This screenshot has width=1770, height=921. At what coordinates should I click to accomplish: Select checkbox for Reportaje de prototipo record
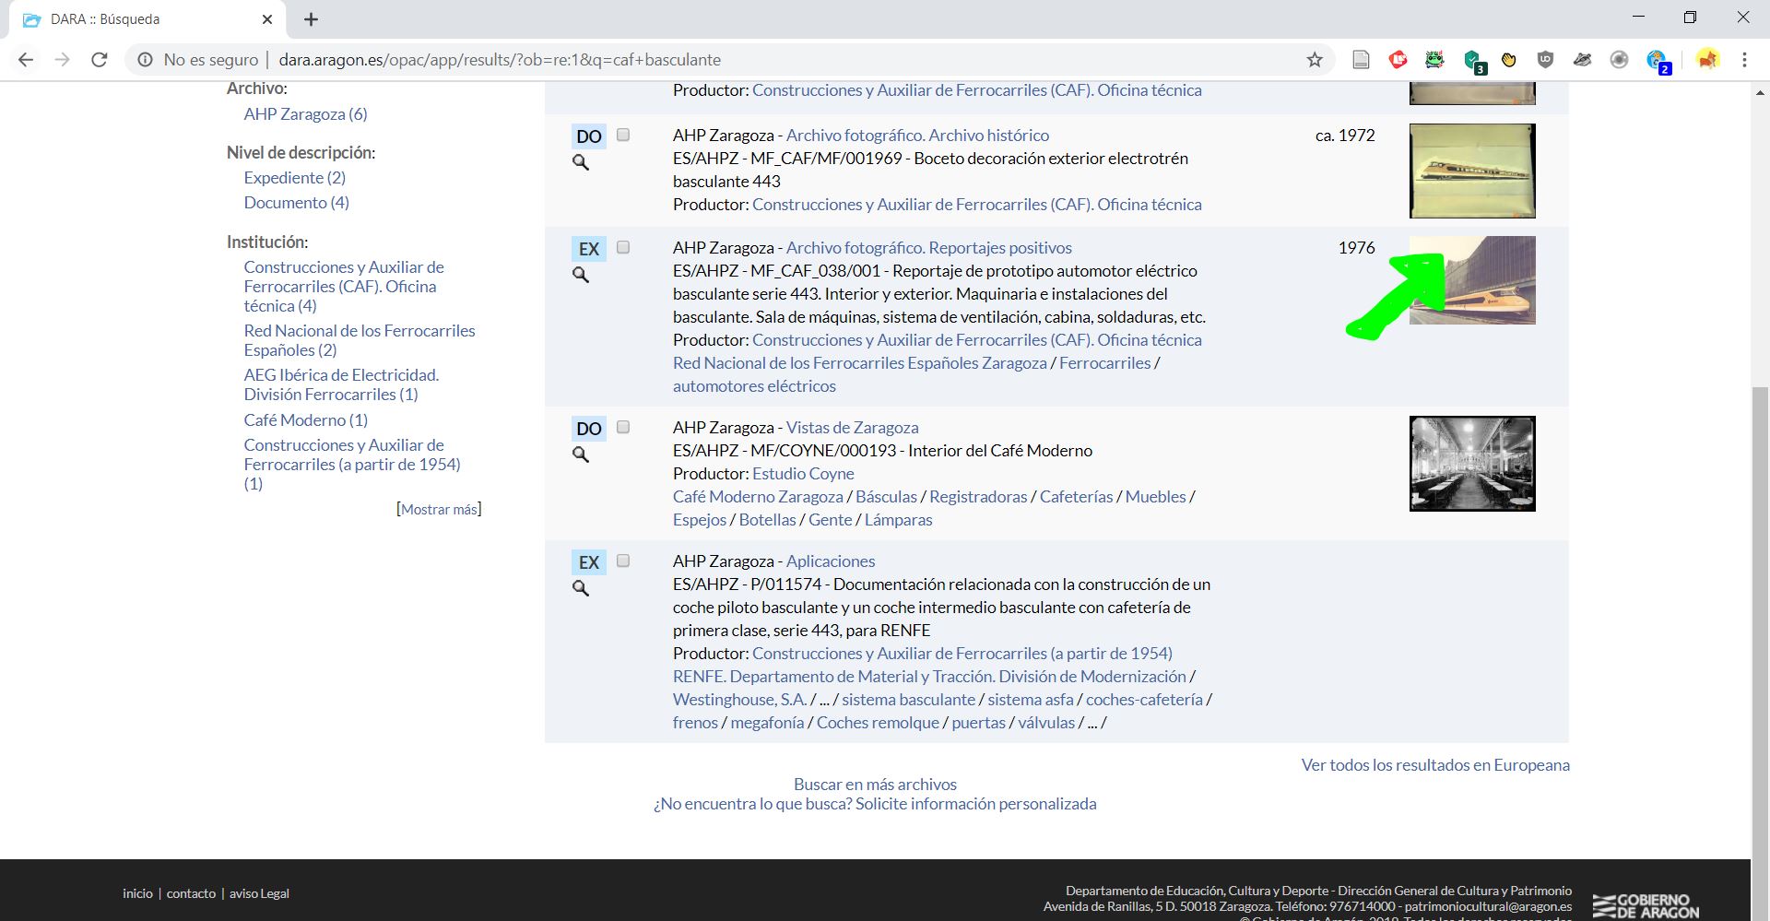(623, 247)
